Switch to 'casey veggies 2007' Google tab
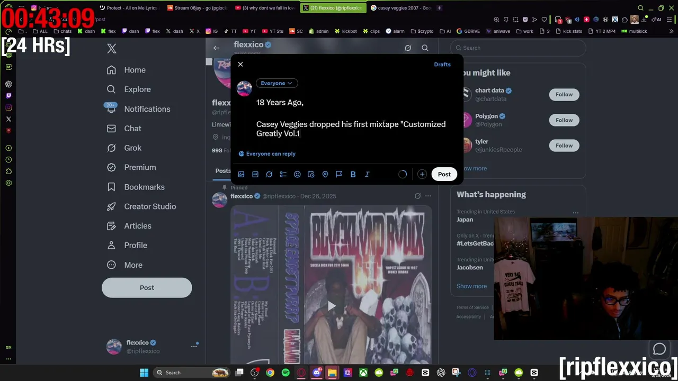Image resolution: width=678 pixels, height=381 pixels. [x=400, y=8]
